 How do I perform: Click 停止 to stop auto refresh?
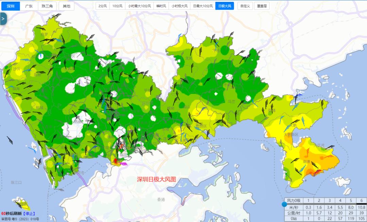[x=29, y=214]
